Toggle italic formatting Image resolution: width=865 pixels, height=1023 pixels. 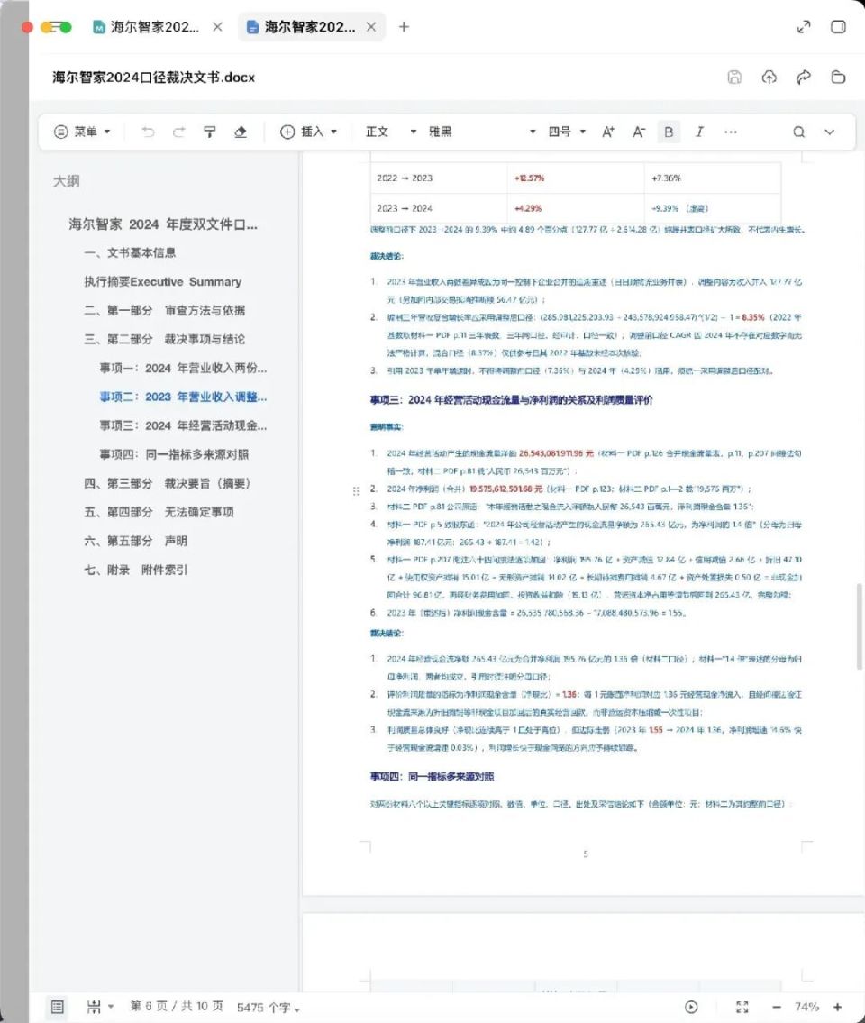pyautogui.click(x=699, y=132)
